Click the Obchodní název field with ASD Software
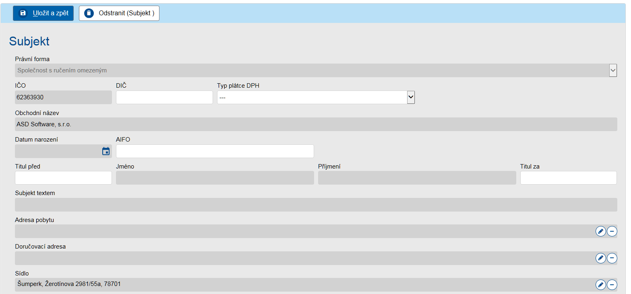 (x=316, y=124)
